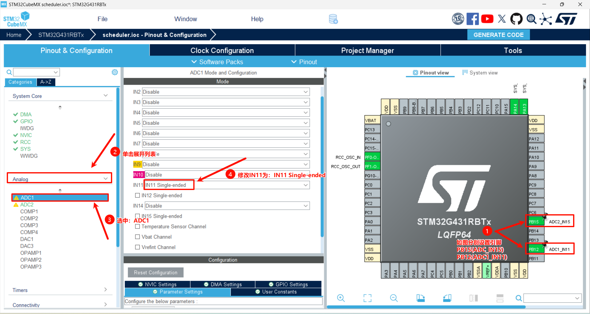This screenshot has width=590, height=314.
Task: Open the GitHub icon link
Action: click(516, 19)
